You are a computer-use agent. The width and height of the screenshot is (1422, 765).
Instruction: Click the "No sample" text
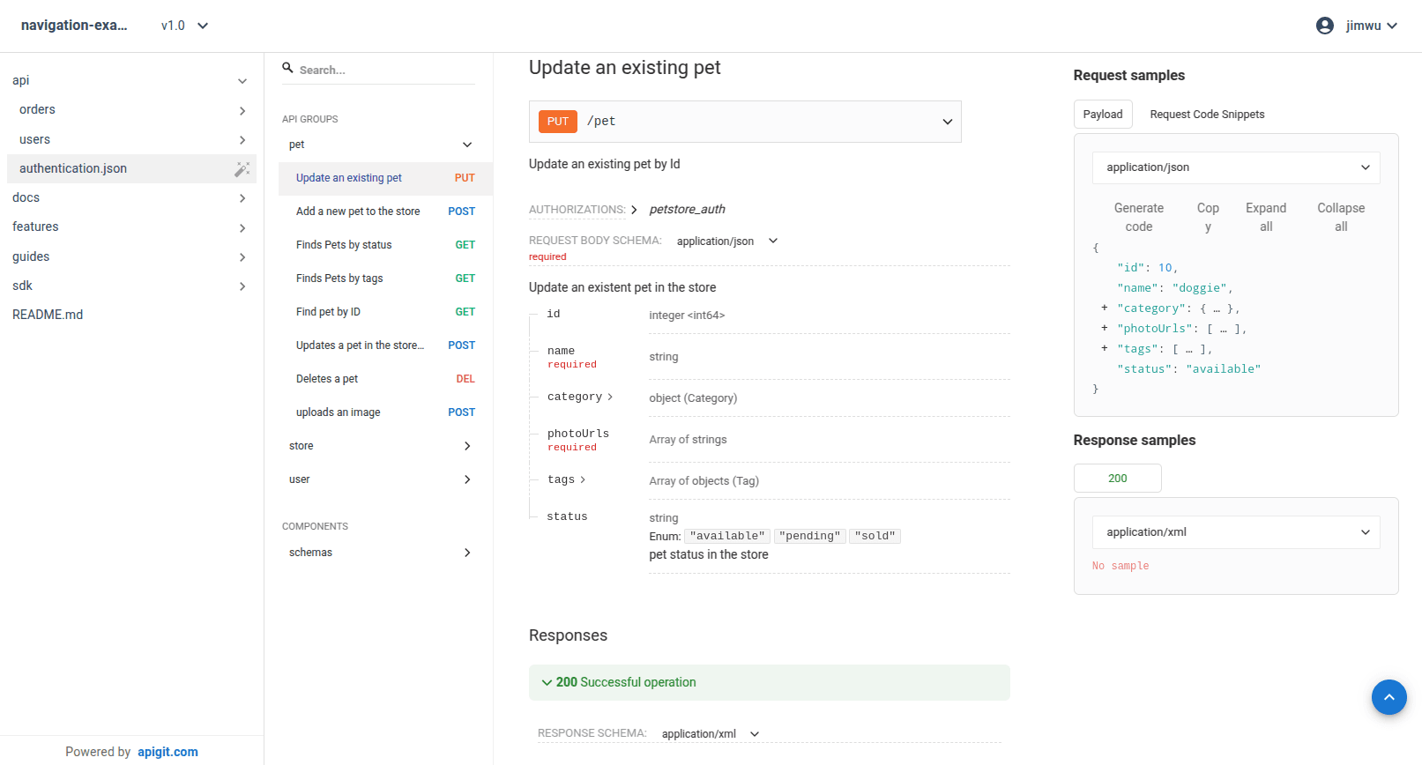1120,566
